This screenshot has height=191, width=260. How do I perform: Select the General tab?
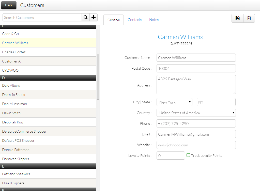pyautogui.click(x=113, y=20)
